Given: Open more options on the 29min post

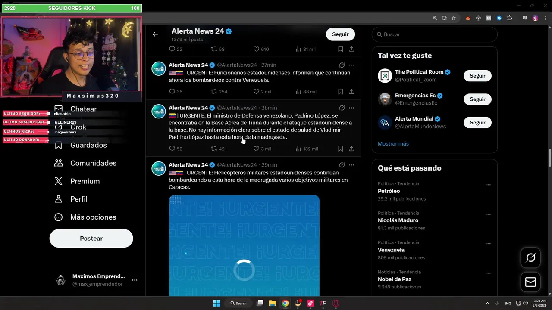Looking at the screenshot, I should (351, 165).
